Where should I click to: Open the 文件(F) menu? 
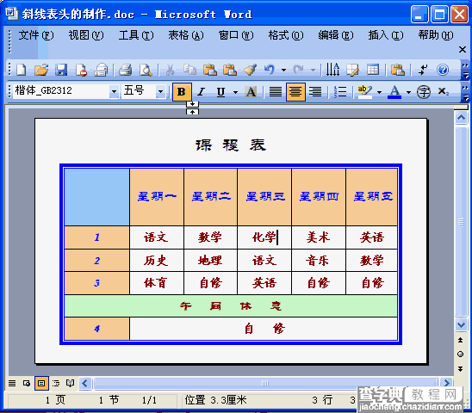tap(36, 35)
